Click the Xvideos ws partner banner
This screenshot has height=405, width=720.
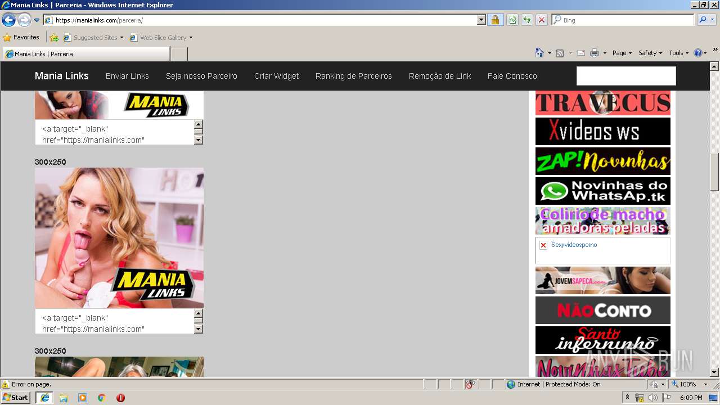(603, 132)
